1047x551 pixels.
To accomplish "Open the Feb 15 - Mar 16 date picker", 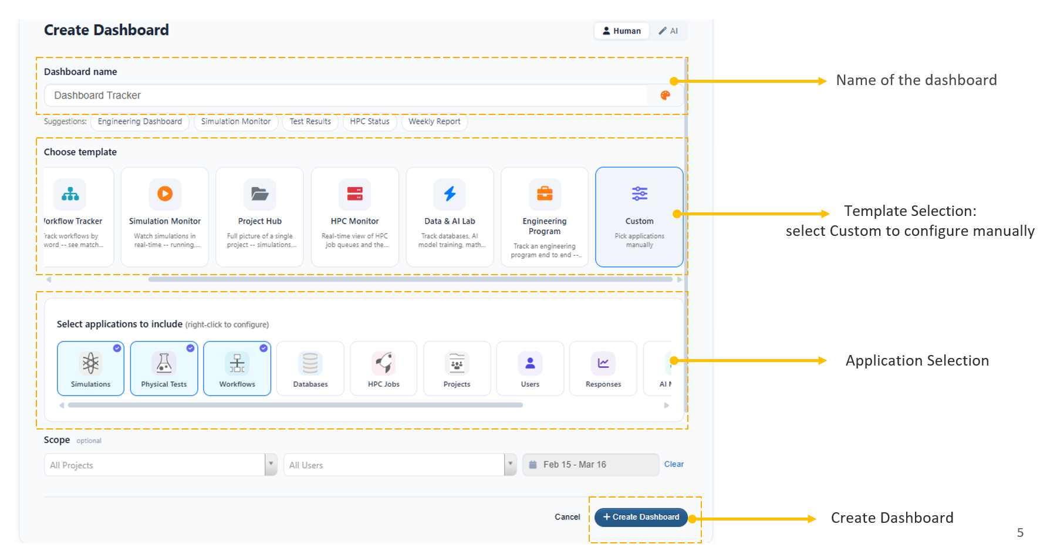I will tap(590, 465).
